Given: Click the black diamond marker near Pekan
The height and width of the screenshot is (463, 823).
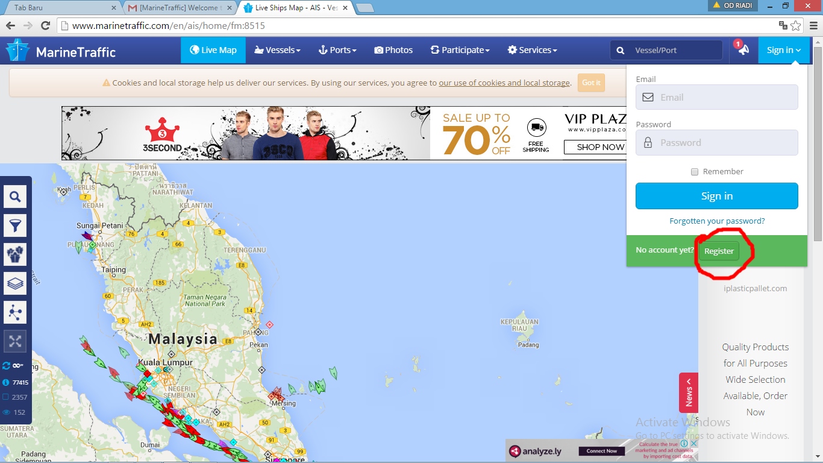Looking at the screenshot, I should pos(258,332).
